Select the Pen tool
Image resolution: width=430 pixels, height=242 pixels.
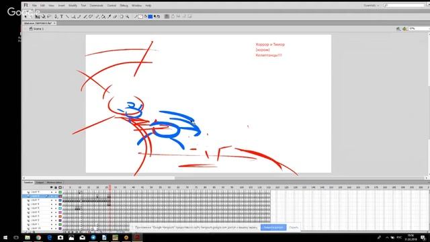click(56, 16)
